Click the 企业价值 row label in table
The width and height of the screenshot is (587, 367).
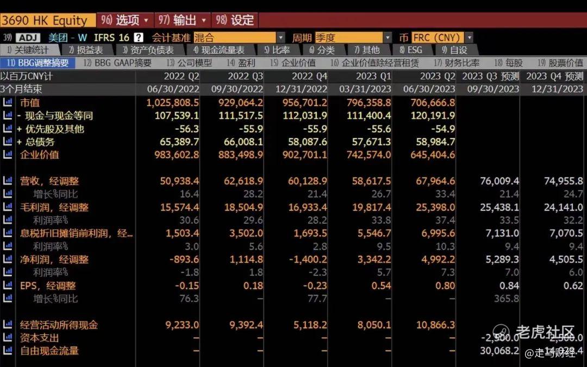pos(39,155)
